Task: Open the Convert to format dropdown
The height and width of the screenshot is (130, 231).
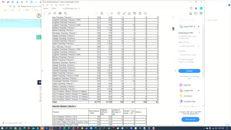Action: click(x=189, y=55)
